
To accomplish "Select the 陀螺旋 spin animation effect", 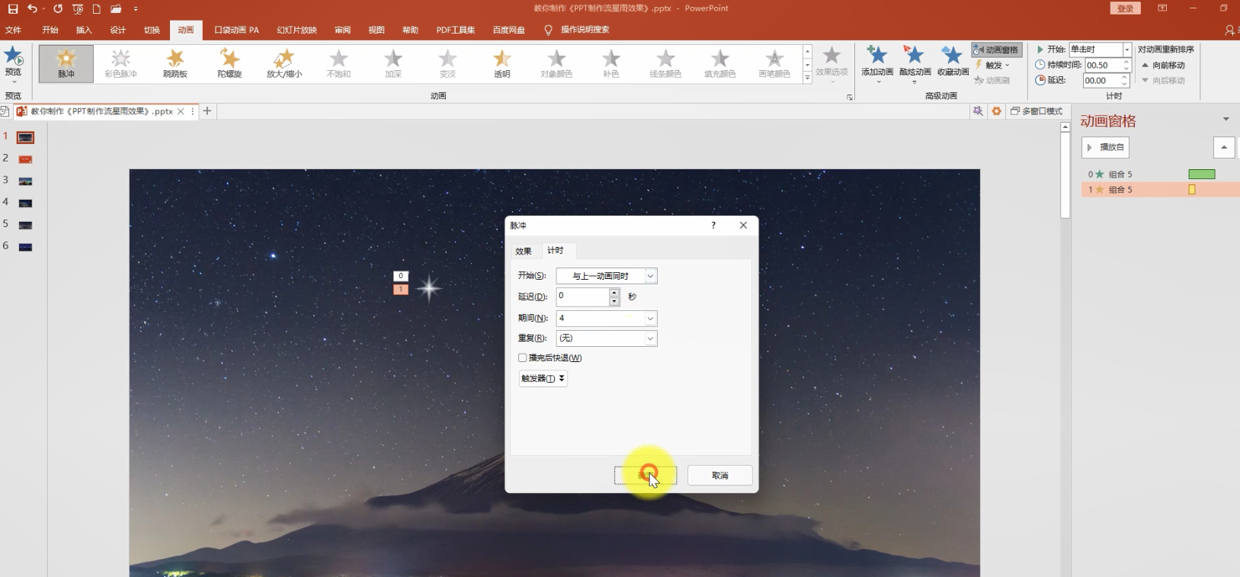I will pos(229,63).
